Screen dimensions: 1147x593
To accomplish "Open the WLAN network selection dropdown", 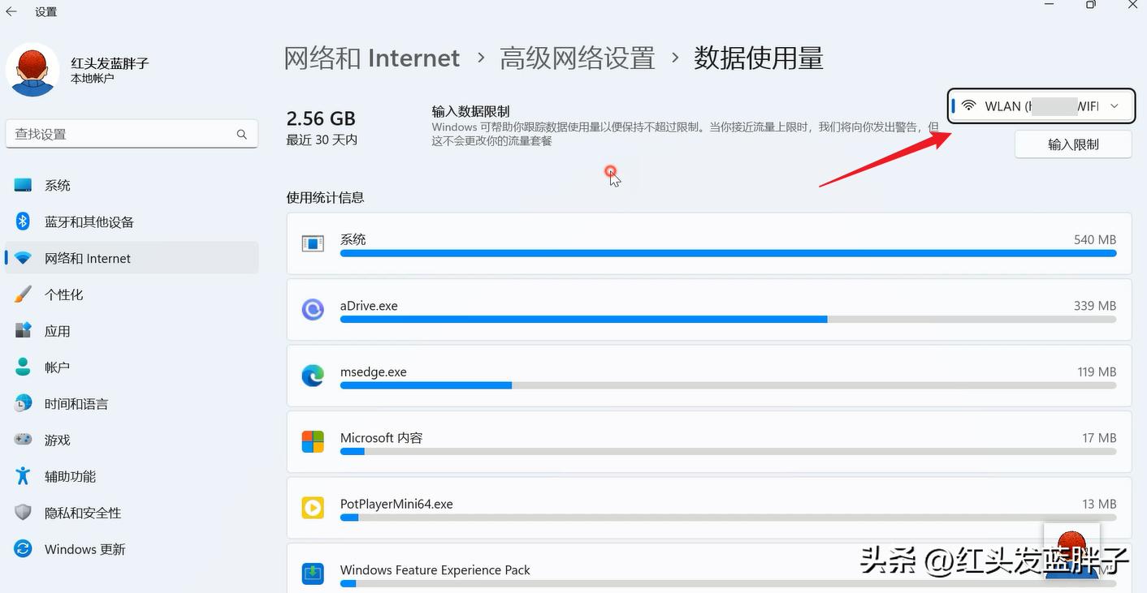I will pyautogui.click(x=1040, y=105).
